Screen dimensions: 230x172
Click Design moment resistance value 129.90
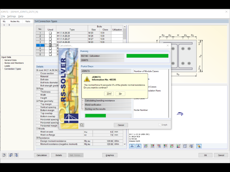[x=103, y=141]
